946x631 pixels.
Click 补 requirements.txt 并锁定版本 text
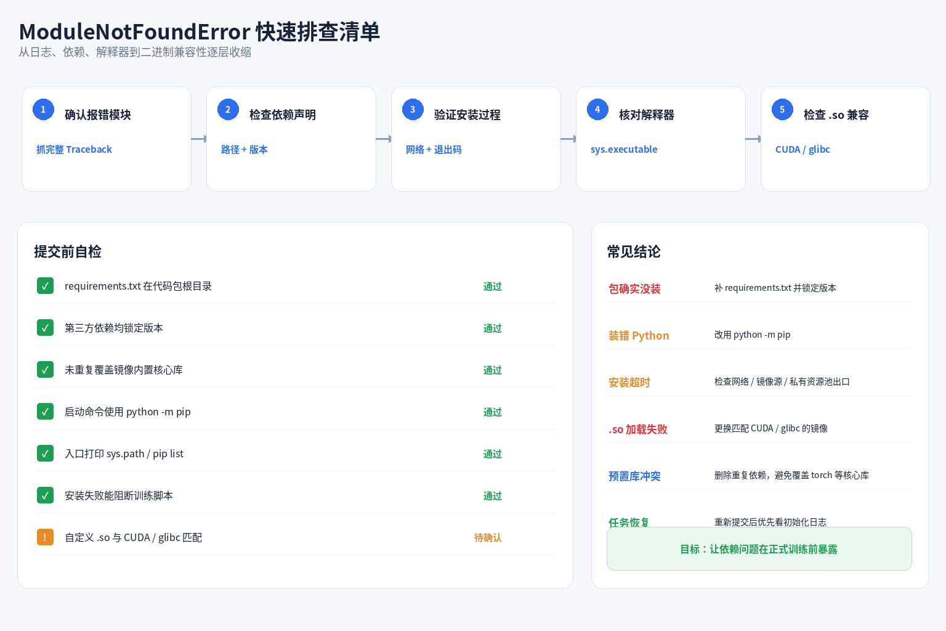[775, 288]
